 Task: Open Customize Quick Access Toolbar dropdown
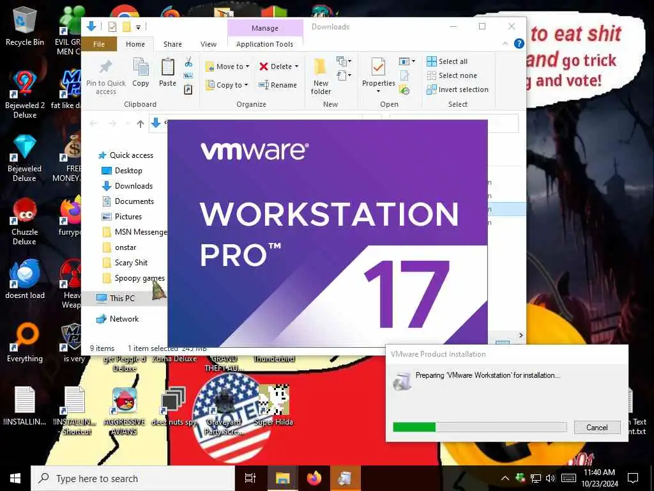click(138, 27)
